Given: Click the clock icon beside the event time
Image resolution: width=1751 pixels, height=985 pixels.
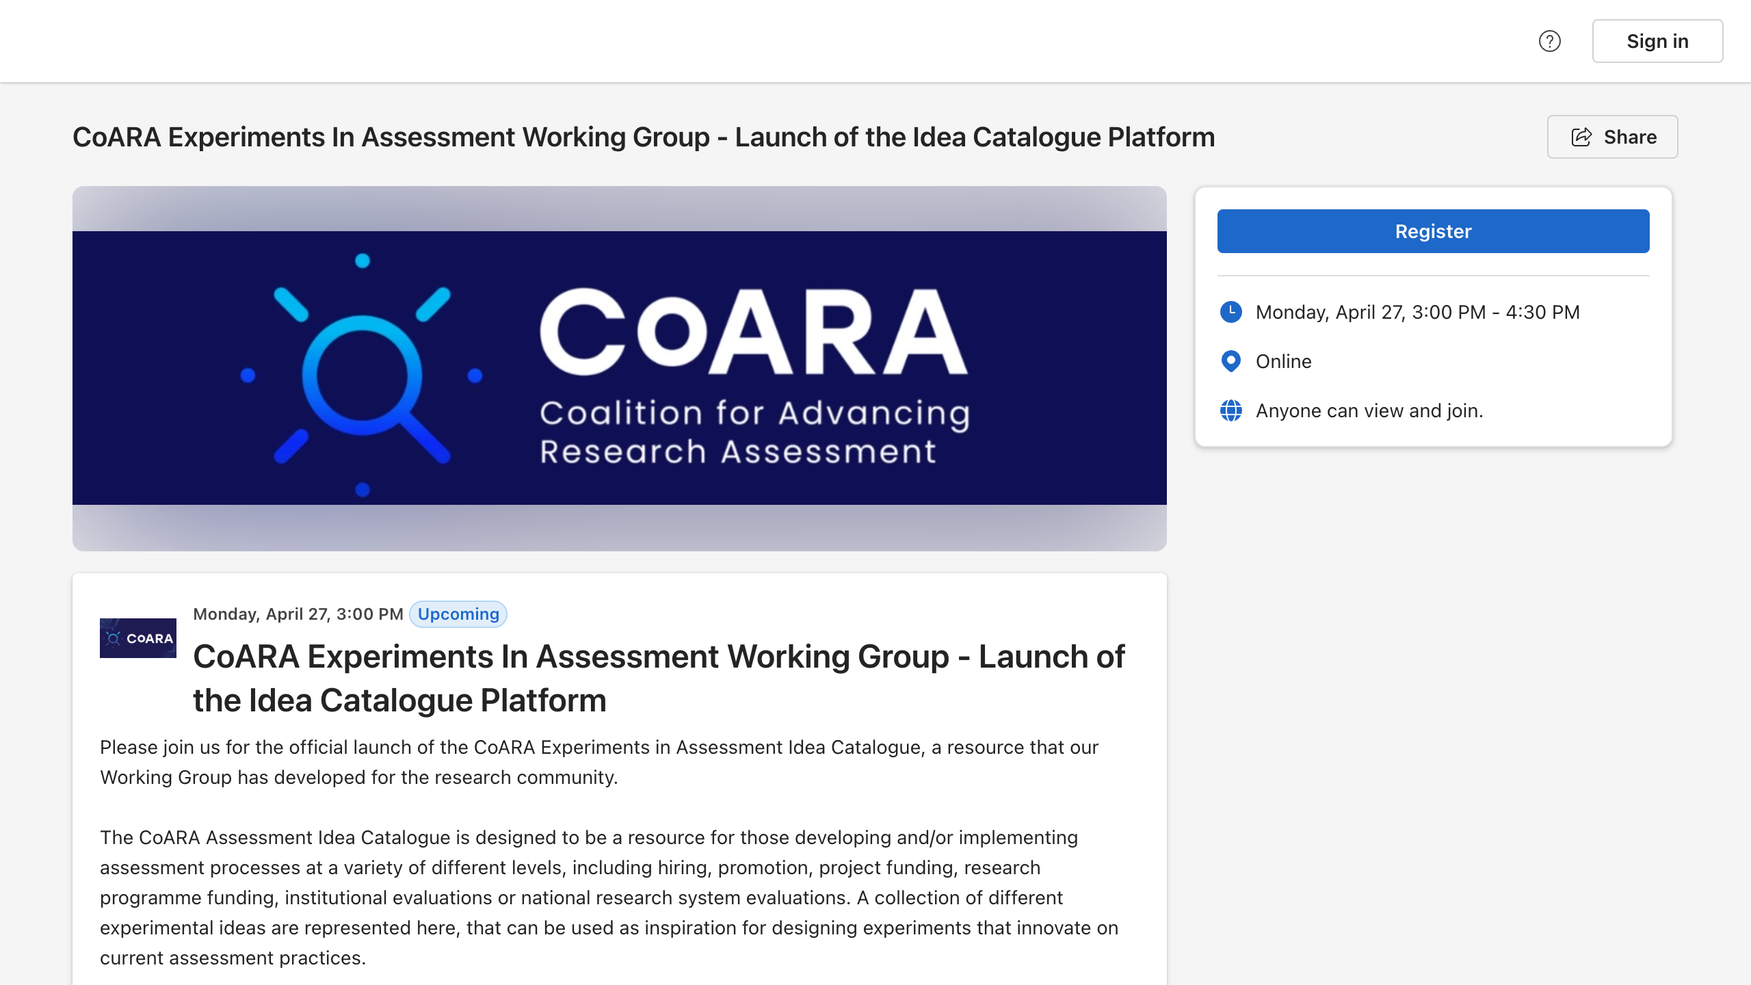Looking at the screenshot, I should [x=1231, y=312].
